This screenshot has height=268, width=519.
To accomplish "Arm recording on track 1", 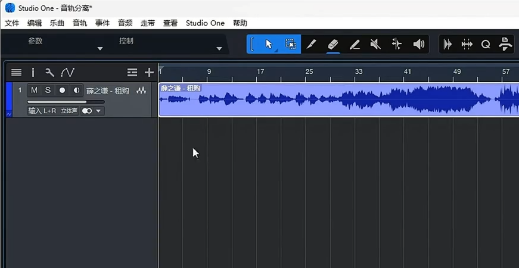I will point(62,91).
